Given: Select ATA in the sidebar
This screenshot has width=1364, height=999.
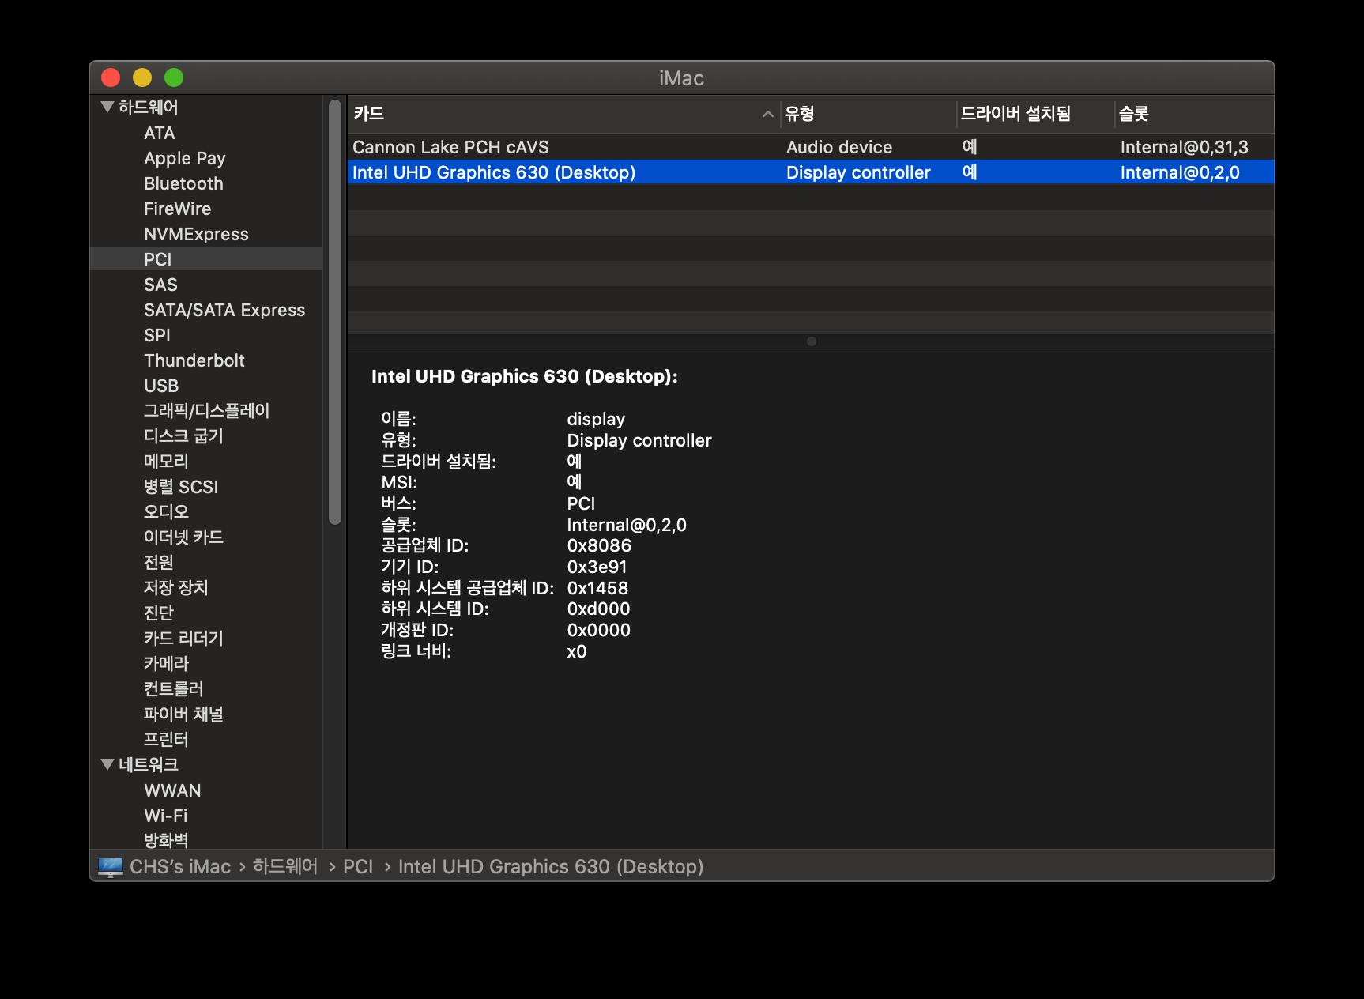Looking at the screenshot, I should click(160, 133).
